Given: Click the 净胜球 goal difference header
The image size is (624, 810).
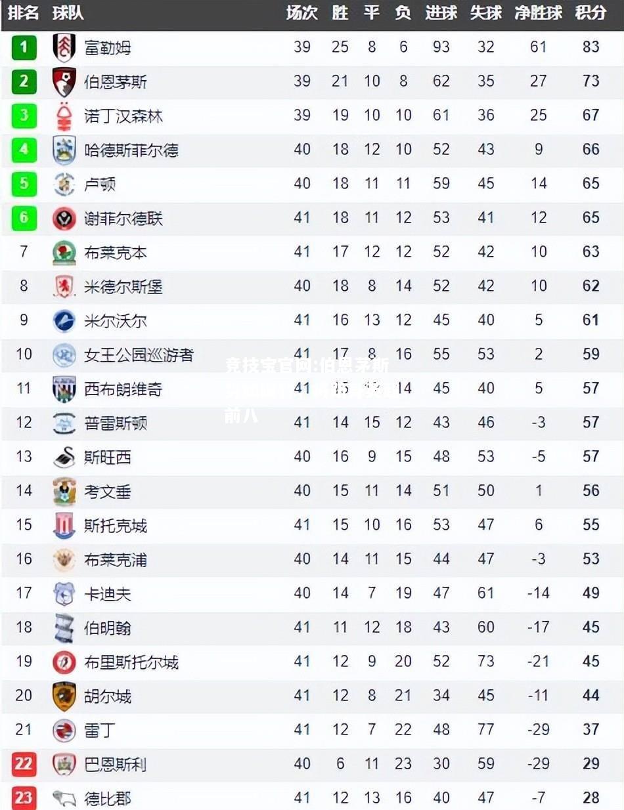Looking at the screenshot, I should (x=539, y=12).
